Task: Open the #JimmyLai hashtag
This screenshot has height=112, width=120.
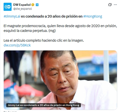Action: tap(12, 16)
